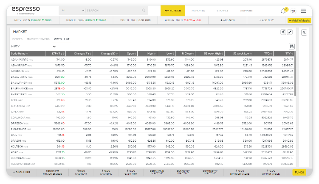Open the SR profile avatar
This screenshot has width=319, height=184.
pos(293,11)
